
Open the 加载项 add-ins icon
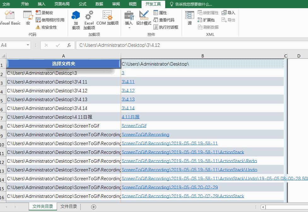tap(76, 19)
